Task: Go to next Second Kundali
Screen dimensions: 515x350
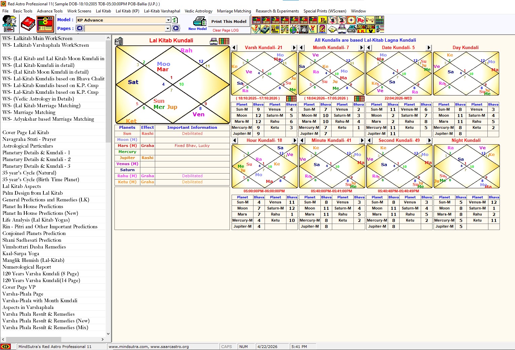Action: coord(429,141)
